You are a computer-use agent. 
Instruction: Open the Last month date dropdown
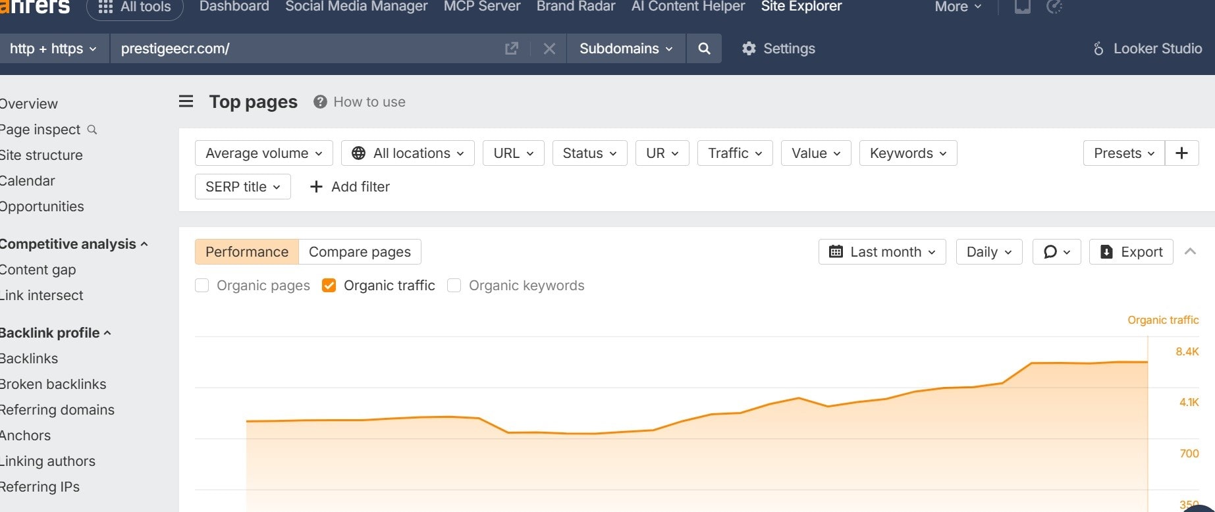click(x=882, y=252)
